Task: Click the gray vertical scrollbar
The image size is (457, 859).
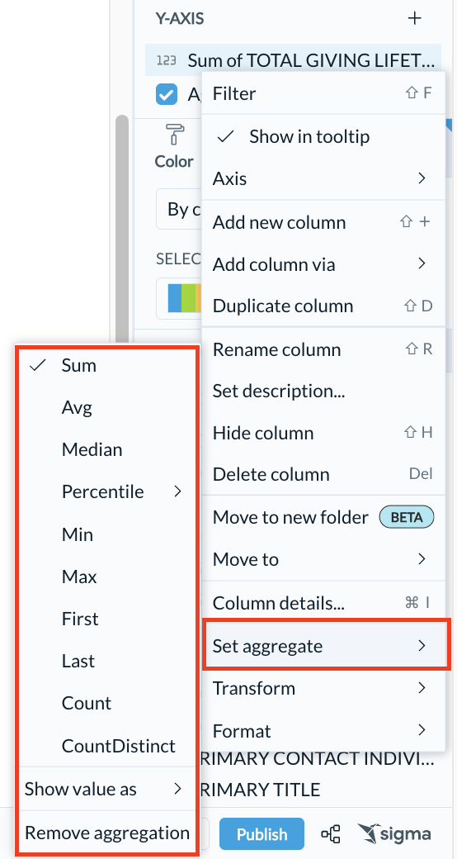Action: tap(122, 230)
